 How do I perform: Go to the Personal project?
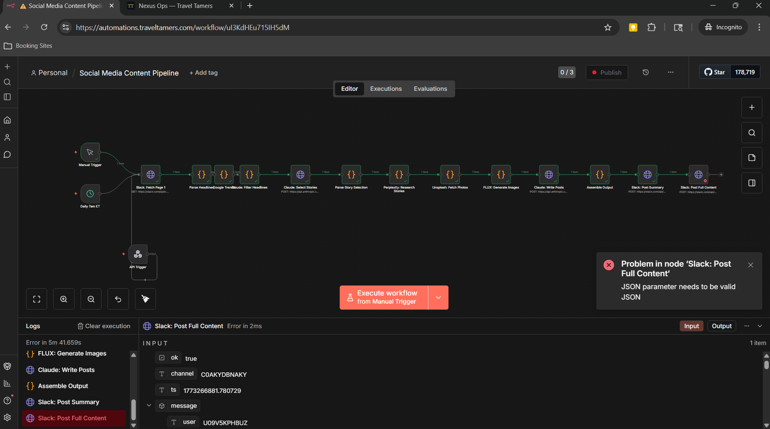point(49,73)
